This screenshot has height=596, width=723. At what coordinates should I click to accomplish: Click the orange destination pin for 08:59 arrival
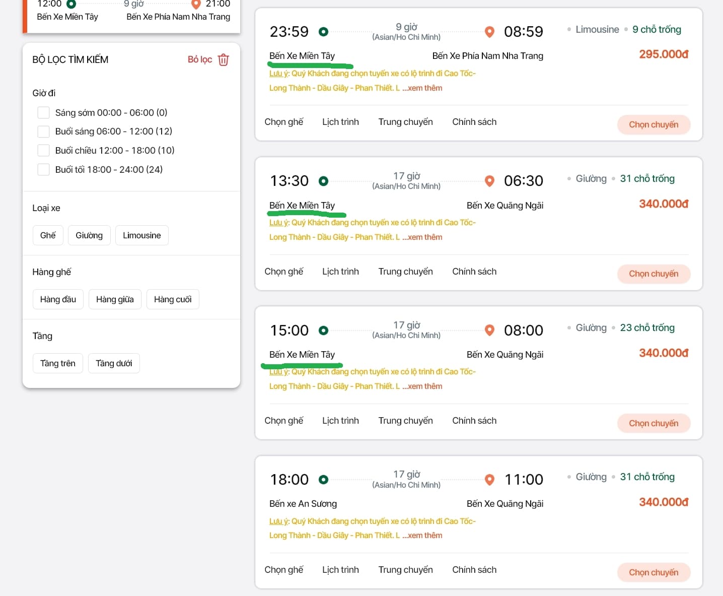click(x=489, y=32)
